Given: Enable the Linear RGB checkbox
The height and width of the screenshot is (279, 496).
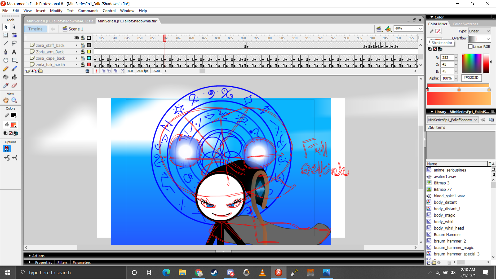Looking at the screenshot, I should (x=470, y=47).
